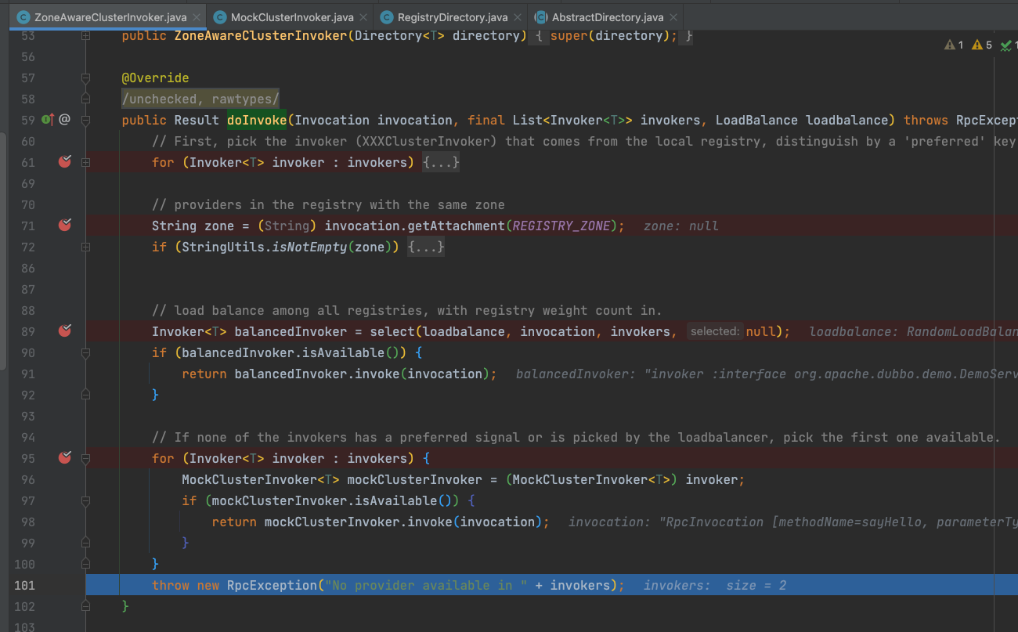Click the implements-method gutter icon on line 59

tap(48, 120)
